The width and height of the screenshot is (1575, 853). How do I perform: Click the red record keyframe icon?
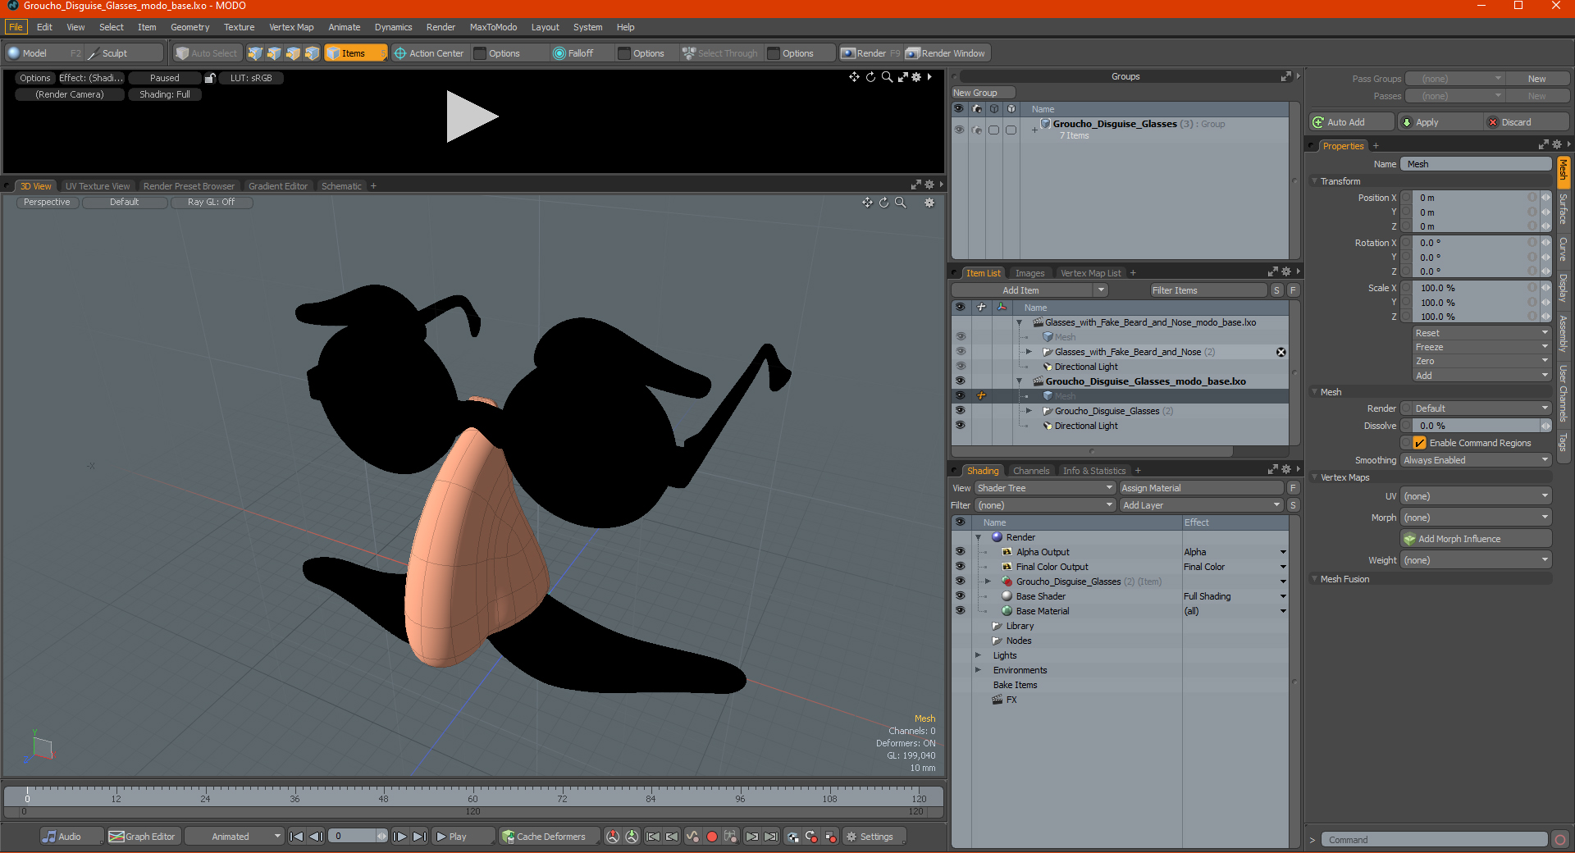pyautogui.click(x=712, y=837)
